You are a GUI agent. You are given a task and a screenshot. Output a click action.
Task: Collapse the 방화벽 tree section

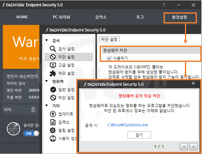coord(47,81)
